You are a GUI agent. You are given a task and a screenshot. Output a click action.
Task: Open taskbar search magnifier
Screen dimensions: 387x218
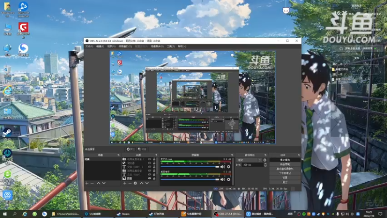point(15,214)
